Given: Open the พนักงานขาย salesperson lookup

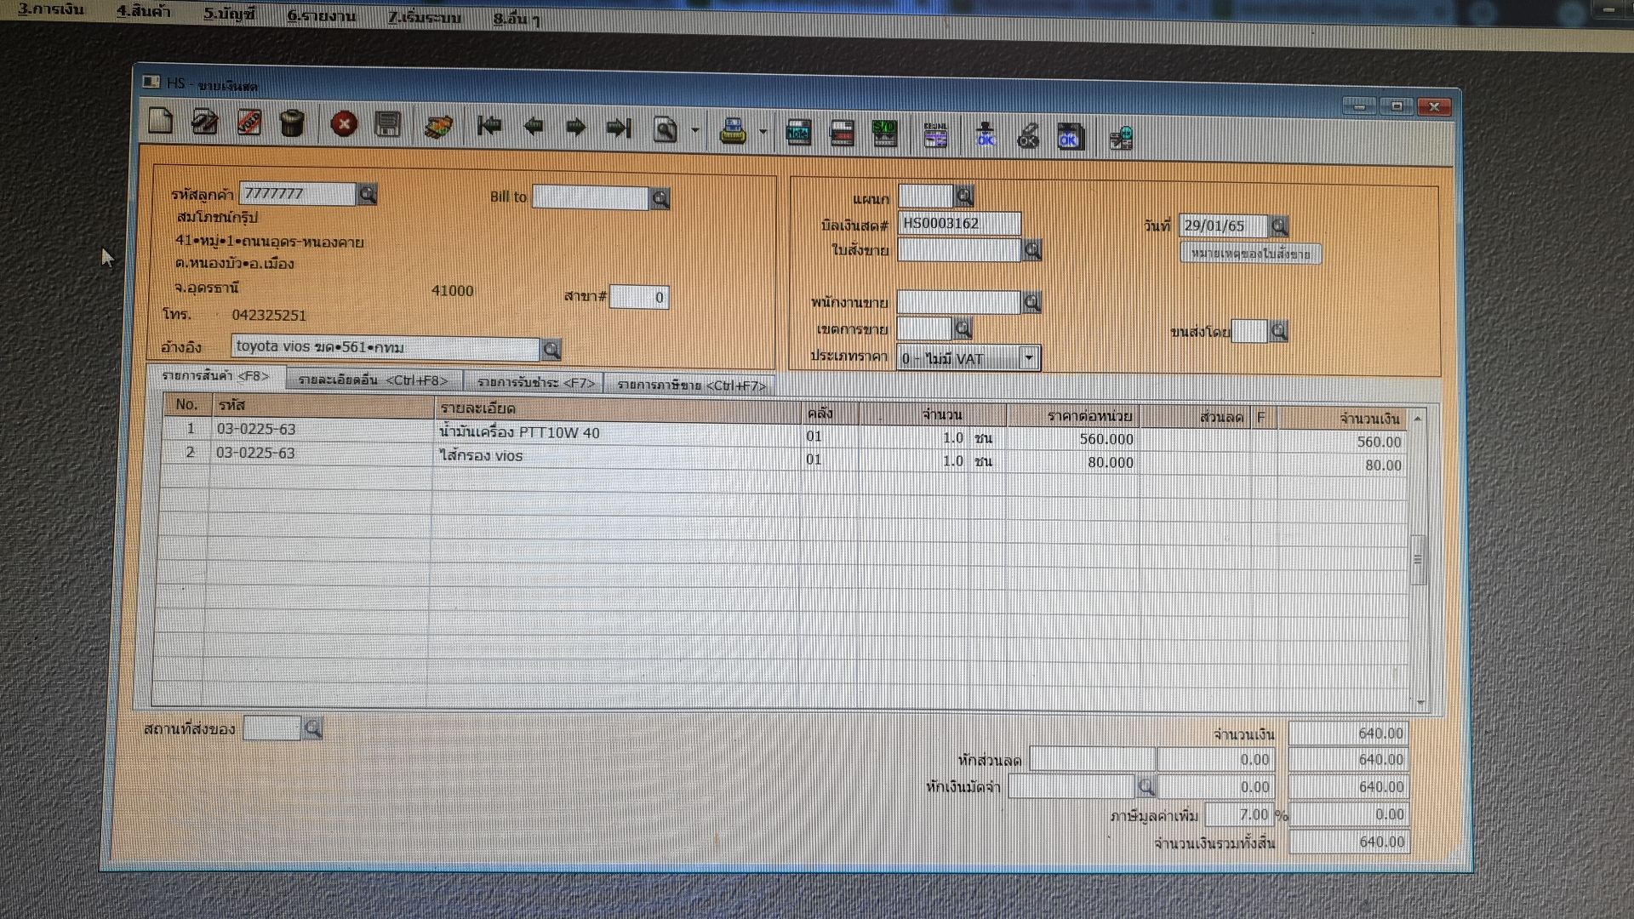Looking at the screenshot, I should [x=1031, y=302].
